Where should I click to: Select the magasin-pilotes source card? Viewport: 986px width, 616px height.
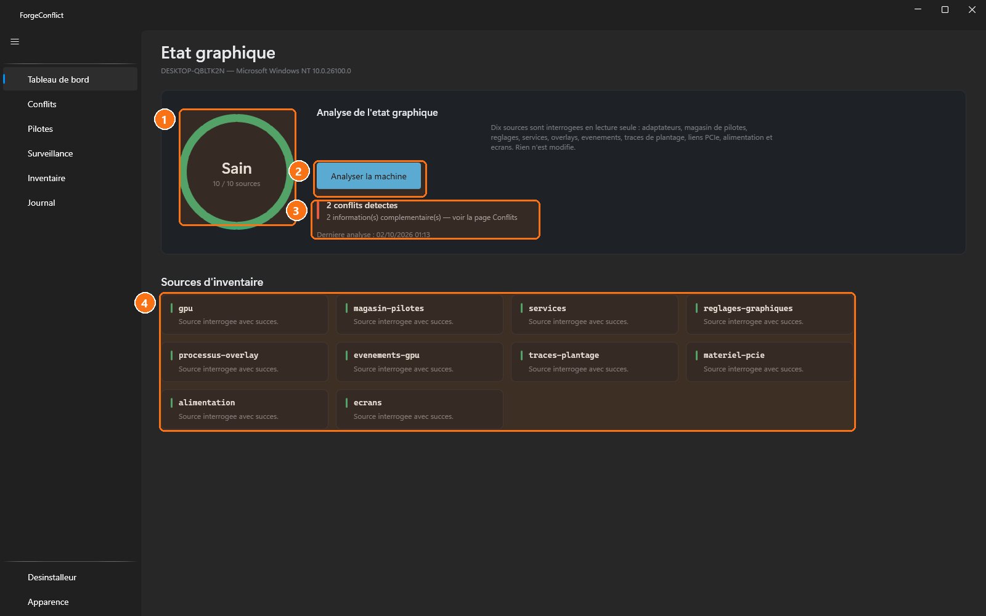pyautogui.click(x=420, y=314)
